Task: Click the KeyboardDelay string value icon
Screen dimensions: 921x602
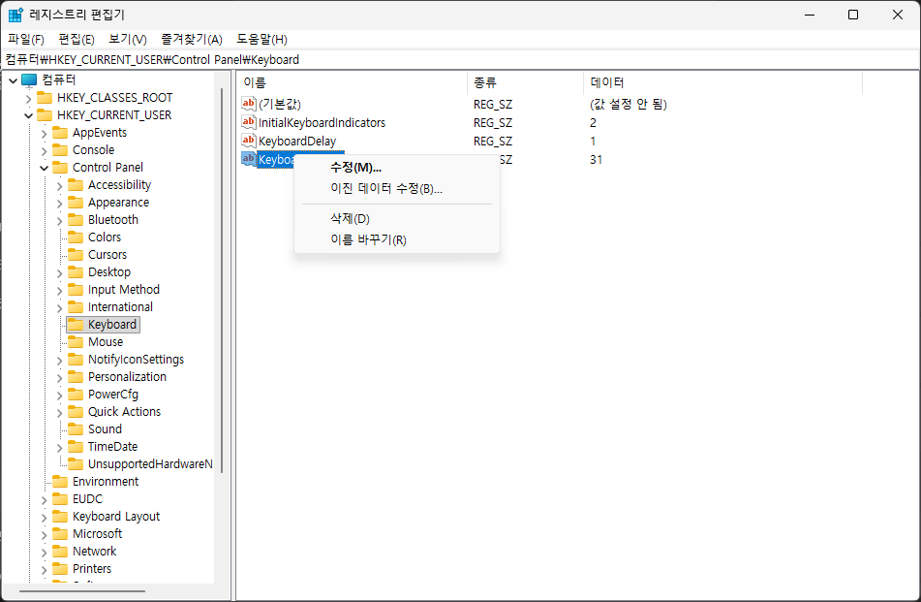Action: [x=249, y=142]
